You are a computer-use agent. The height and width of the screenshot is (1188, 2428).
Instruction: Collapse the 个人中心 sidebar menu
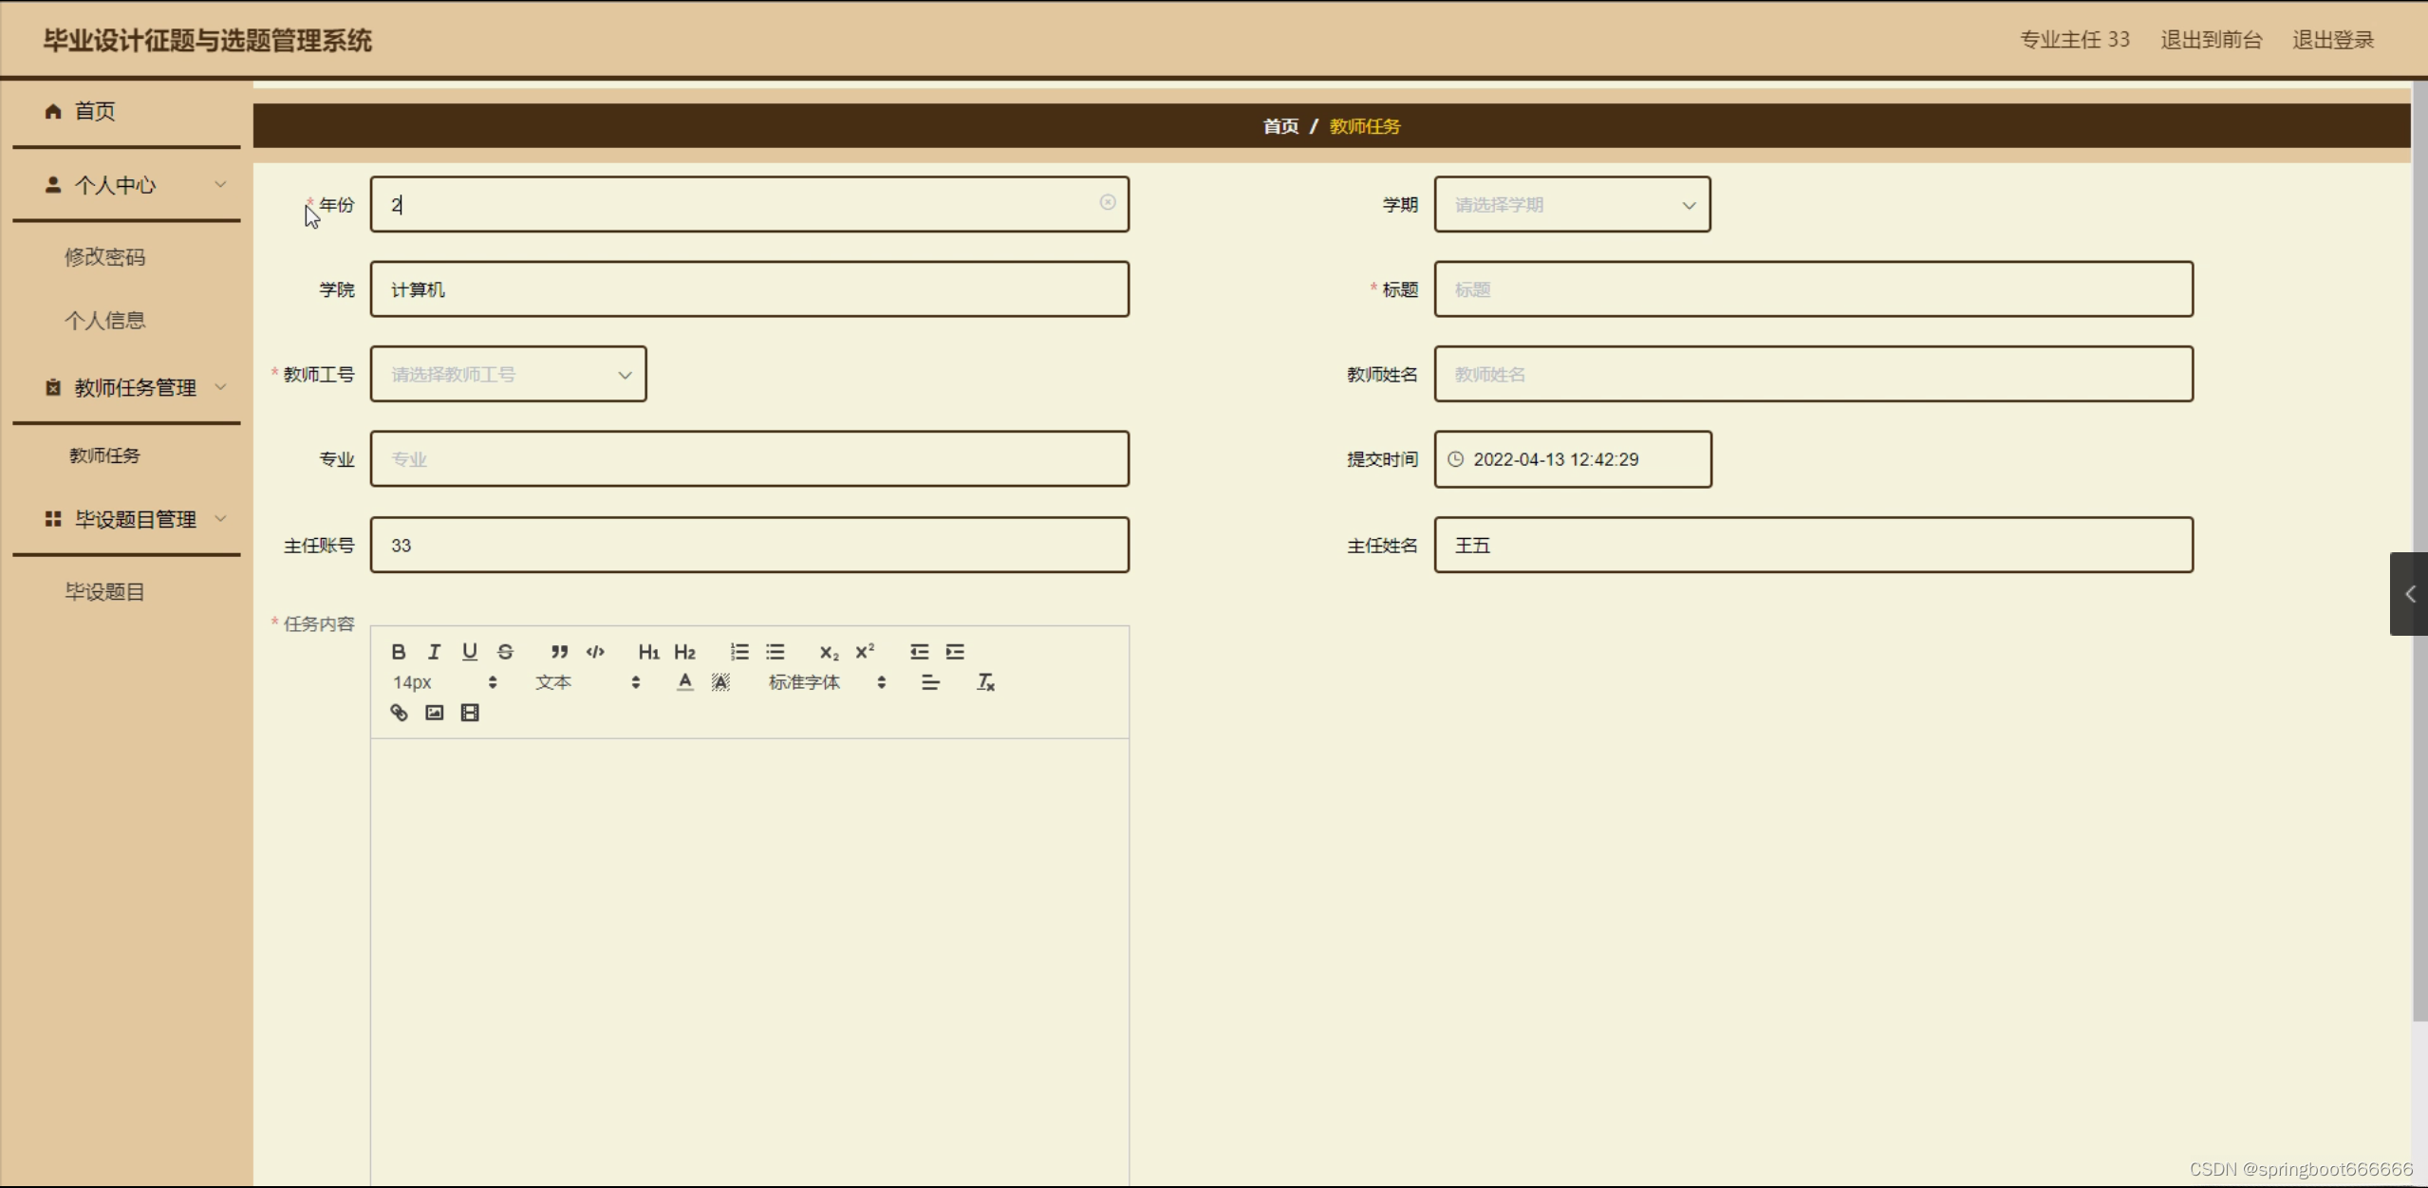(x=126, y=185)
